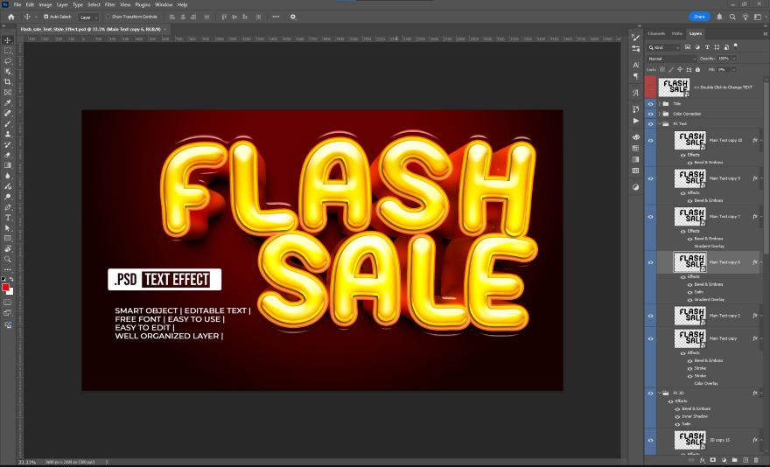Expand the Title group

[x=660, y=103]
